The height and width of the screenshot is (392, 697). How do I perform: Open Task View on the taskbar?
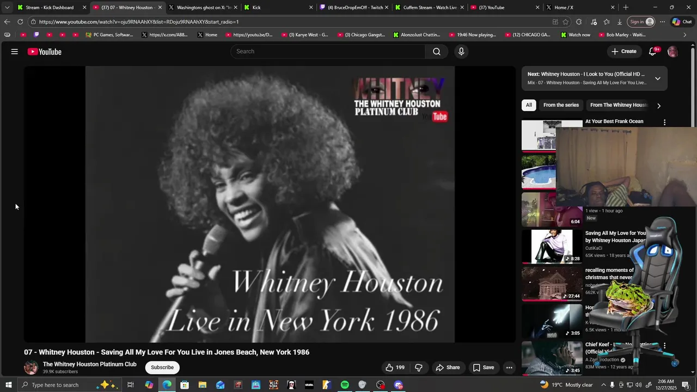(x=131, y=385)
